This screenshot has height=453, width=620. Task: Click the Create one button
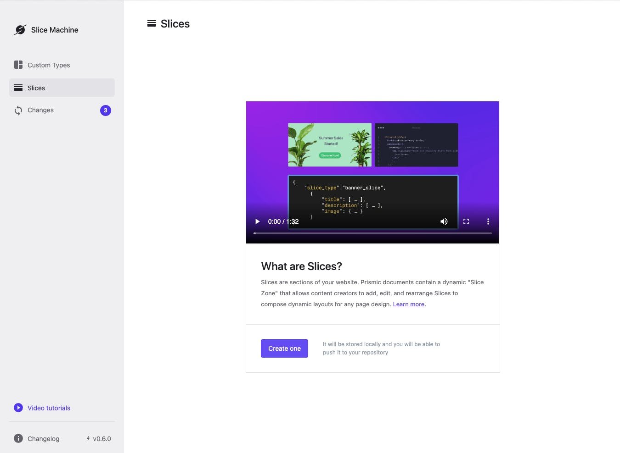click(x=284, y=348)
